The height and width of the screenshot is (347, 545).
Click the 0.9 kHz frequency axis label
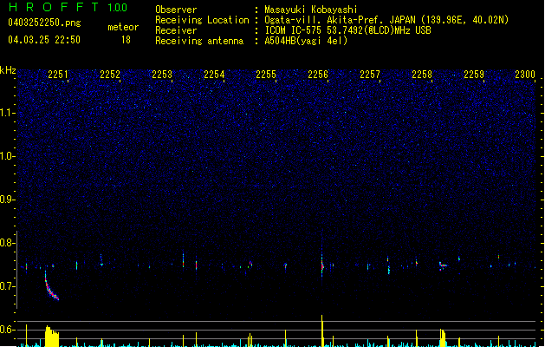7,200
